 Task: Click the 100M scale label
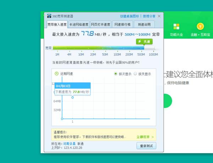click(x=117, y=54)
